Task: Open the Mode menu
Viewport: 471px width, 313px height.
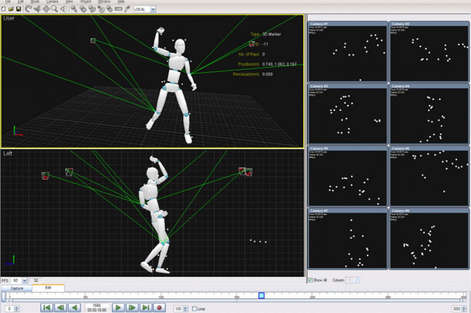Action: (35, 2)
